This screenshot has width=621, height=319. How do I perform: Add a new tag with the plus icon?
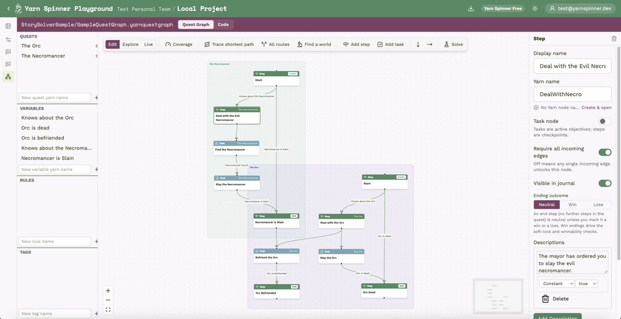[x=96, y=314]
